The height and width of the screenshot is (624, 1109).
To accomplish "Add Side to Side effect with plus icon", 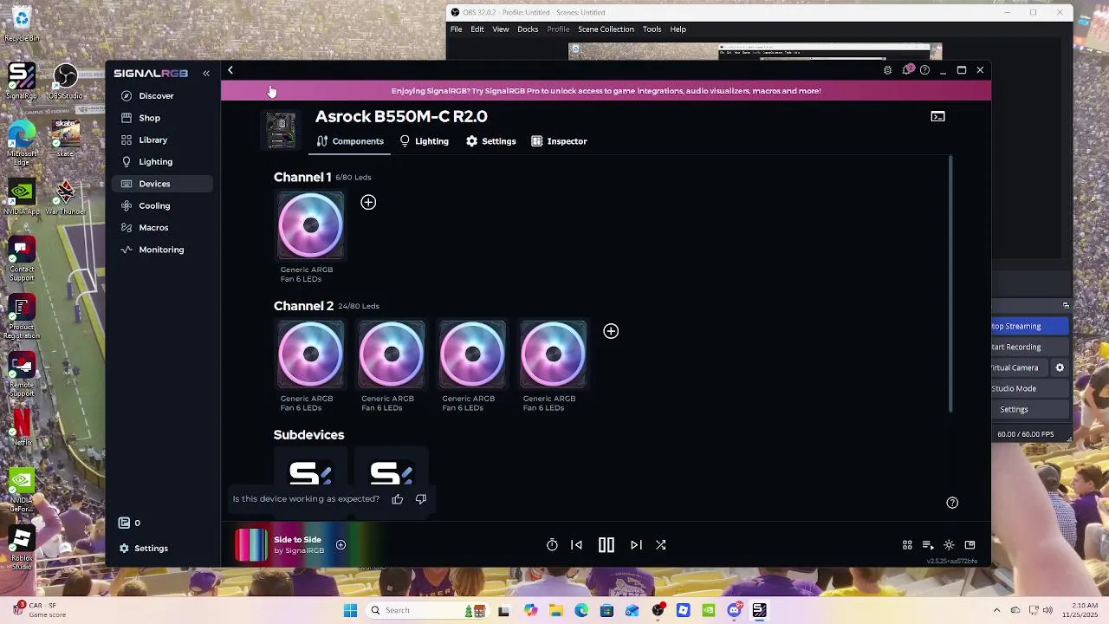I will [x=340, y=545].
